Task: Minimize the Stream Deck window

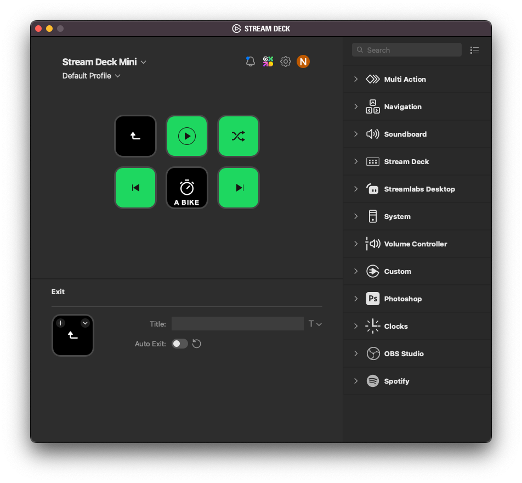Action: pyautogui.click(x=49, y=29)
